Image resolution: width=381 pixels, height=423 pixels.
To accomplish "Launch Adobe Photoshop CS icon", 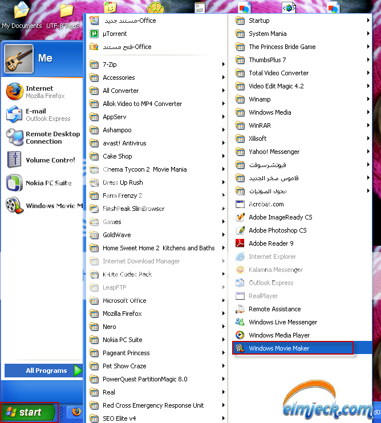I will 240,230.
